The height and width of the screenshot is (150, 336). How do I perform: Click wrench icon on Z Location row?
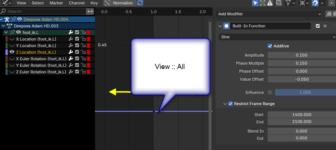pyautogui.click(x=71, y=52)
